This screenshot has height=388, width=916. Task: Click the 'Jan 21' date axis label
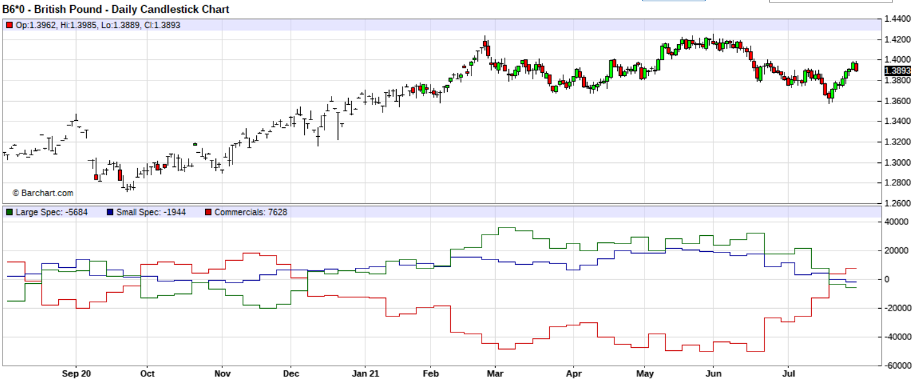click(365, 374)
